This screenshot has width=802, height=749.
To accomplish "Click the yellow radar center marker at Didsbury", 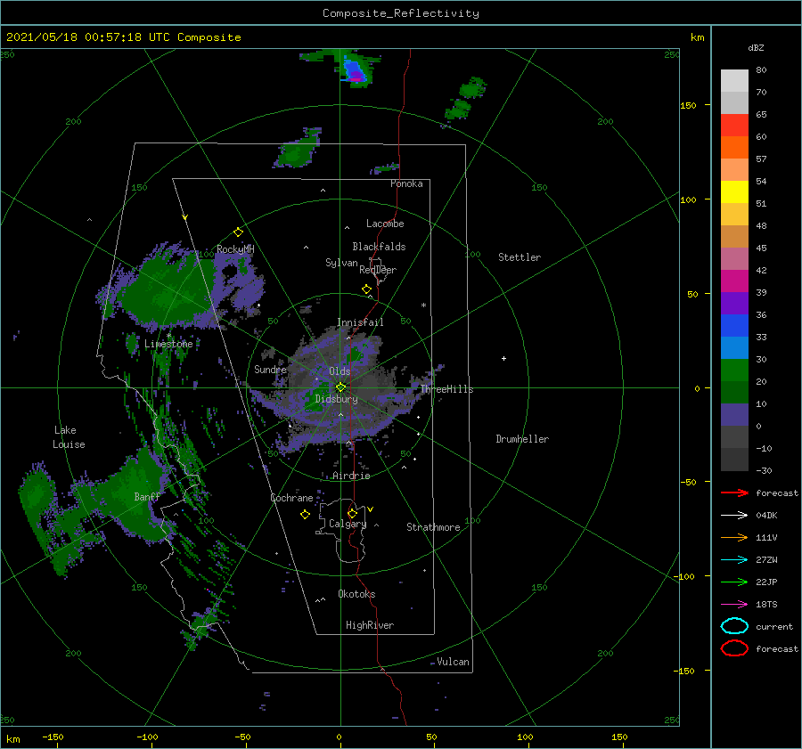I will pyautogui.click(x=340, y=387).
